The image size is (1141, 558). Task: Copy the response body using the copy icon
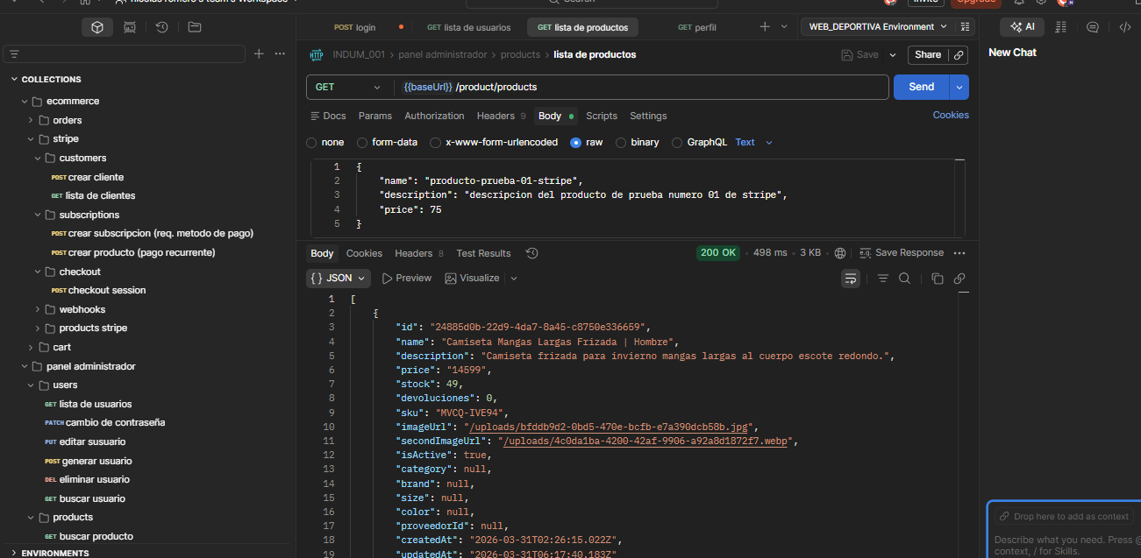[x=937, y=278]
